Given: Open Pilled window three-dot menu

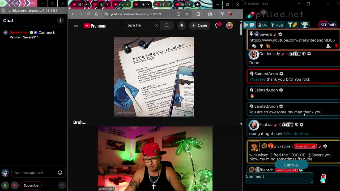Looking at the screenshot, I should pos(317,4).
